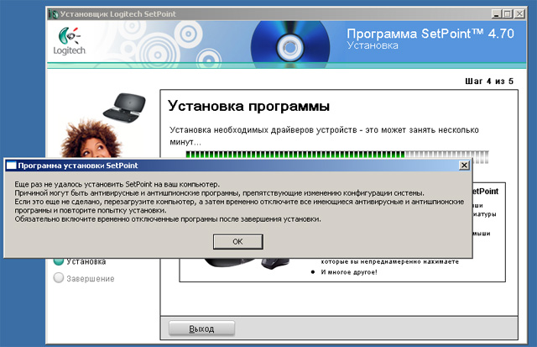Screen dimensions: 537x347
Task: Click the Выход exit button
Action: pyautogui.click(x=201, y=329)
